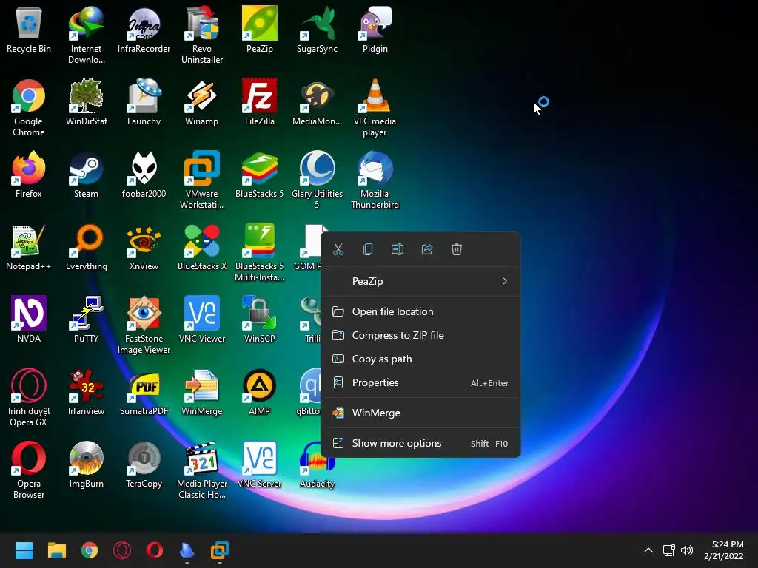
Task: Choose WinMerge in context menu
Action: click(x=420, y=413)
